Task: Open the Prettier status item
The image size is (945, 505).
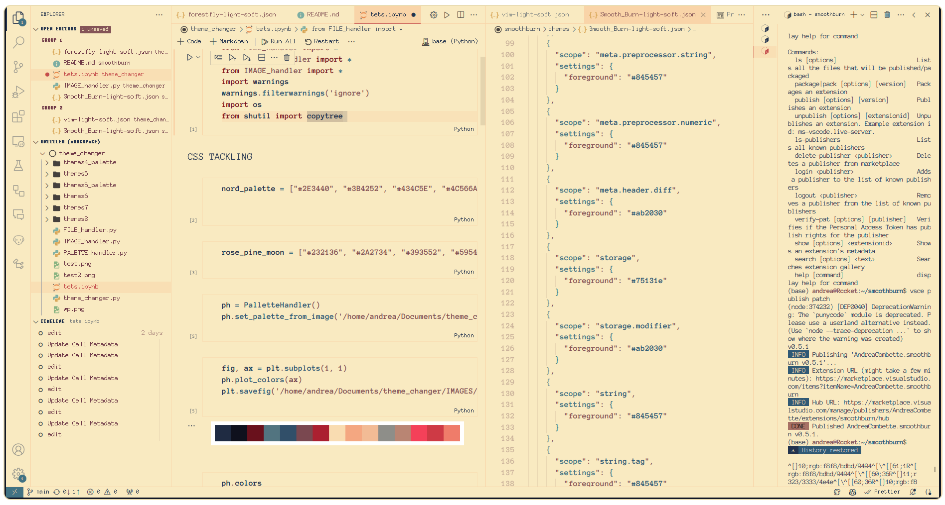Action: click(x=883, y=492)
